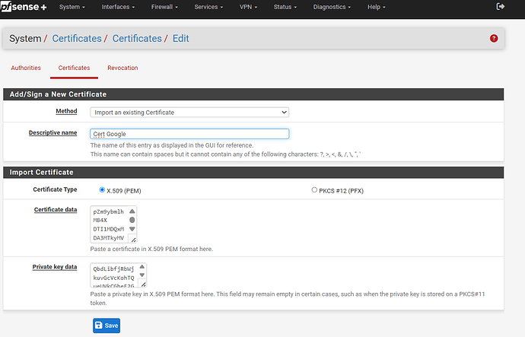Click the Descriptive name label

(53, 133)
